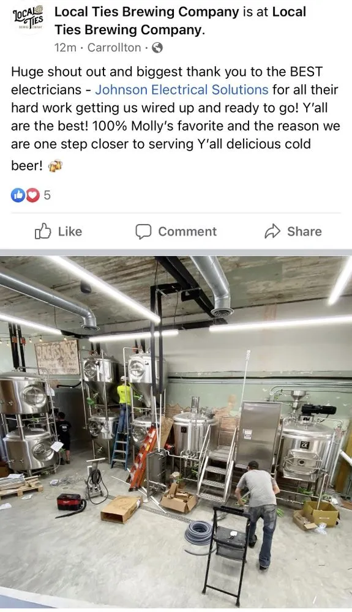This screenshot has height=612, width=352.
Task: Click the 12m post timestamp
Action: coord(65,48)
